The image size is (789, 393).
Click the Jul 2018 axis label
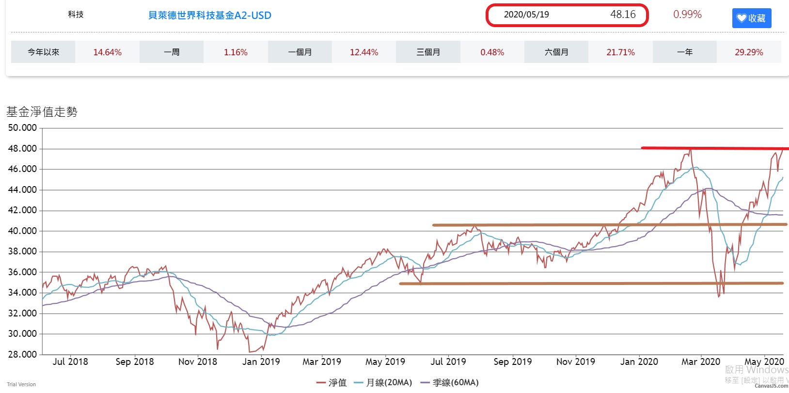coord(70,362)
